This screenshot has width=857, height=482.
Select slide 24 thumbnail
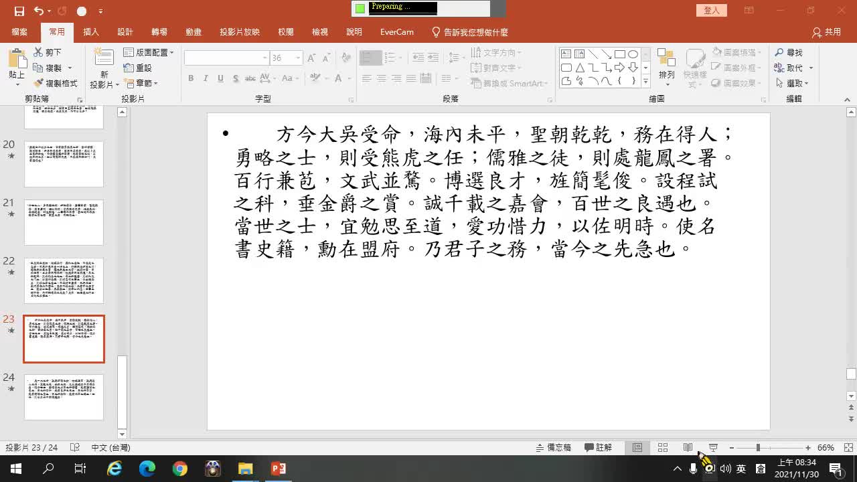coord(64,397)
